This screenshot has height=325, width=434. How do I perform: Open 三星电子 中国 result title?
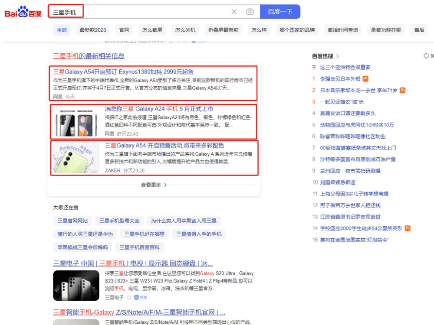click(133, 263)
